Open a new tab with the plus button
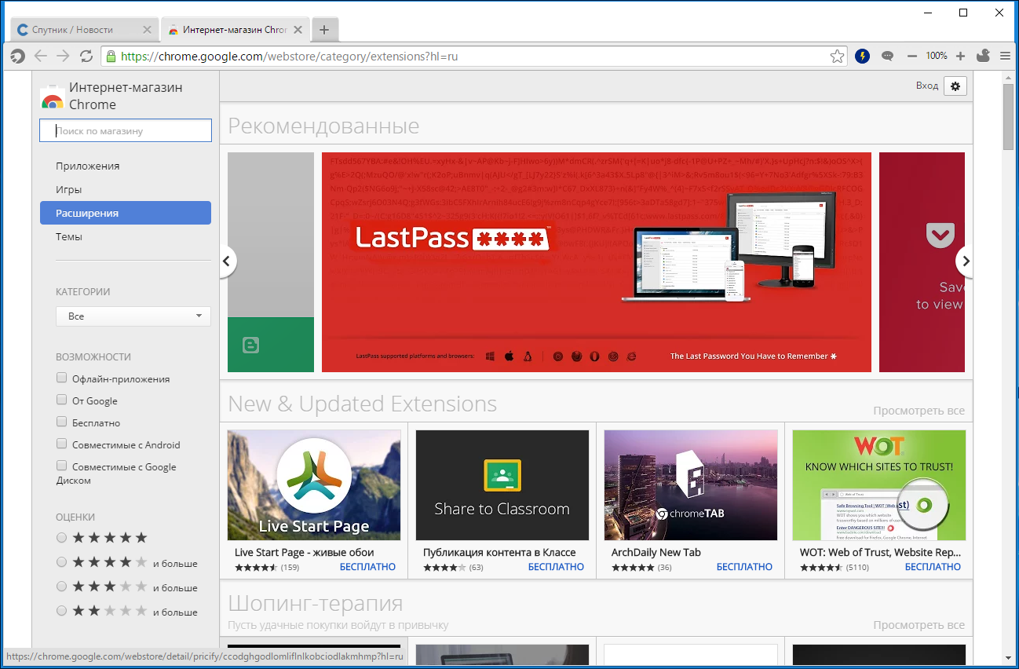Viewport: 1019px width, 669px height. (x=324, y=30)
